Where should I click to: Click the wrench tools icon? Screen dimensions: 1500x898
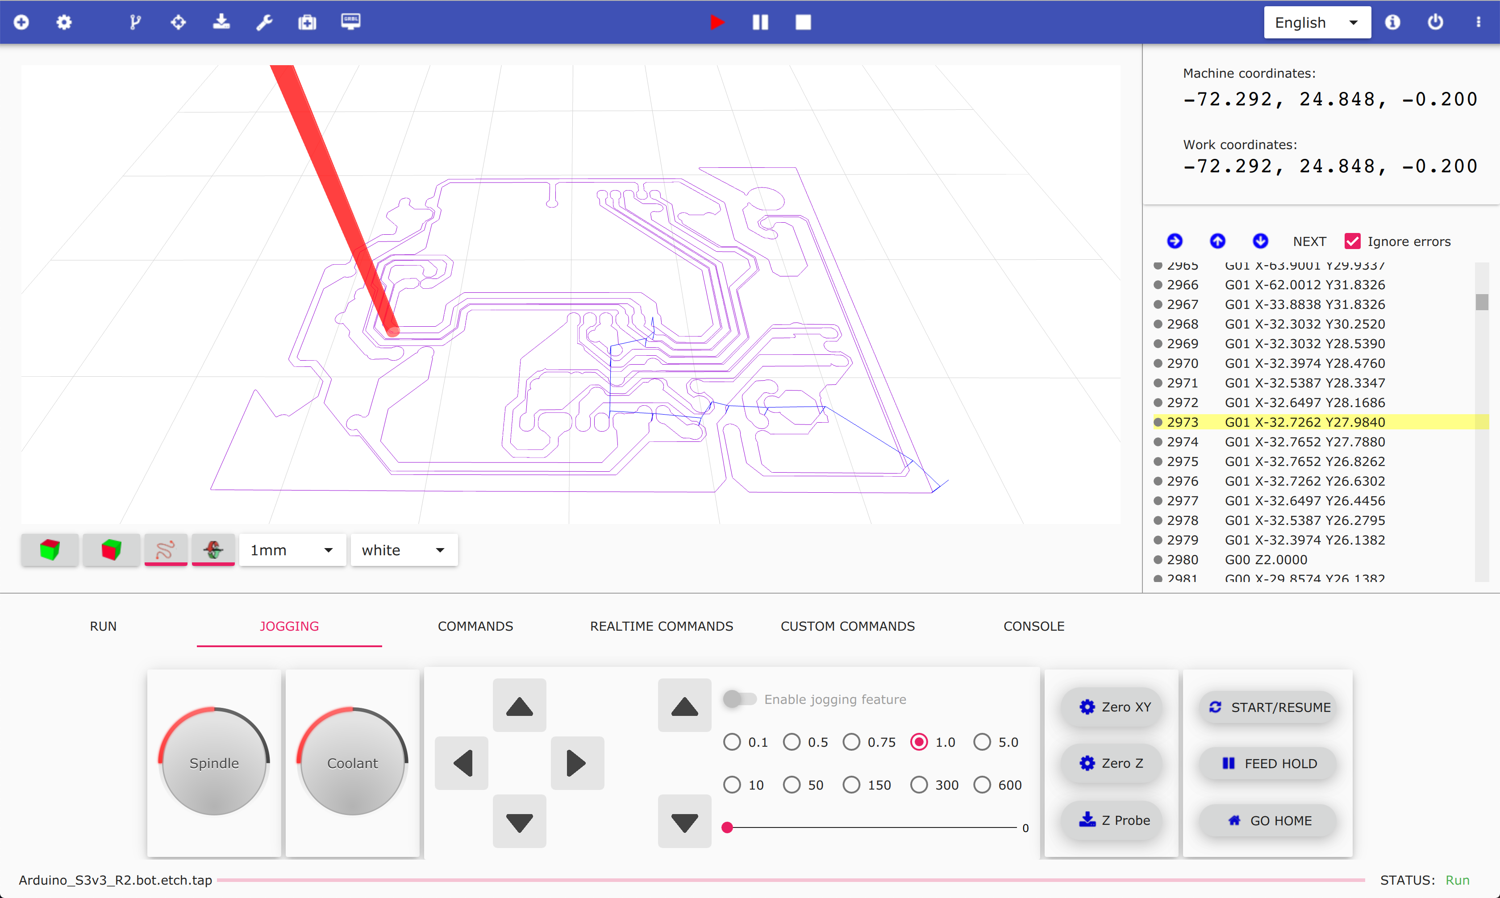[x=264, y=22]
